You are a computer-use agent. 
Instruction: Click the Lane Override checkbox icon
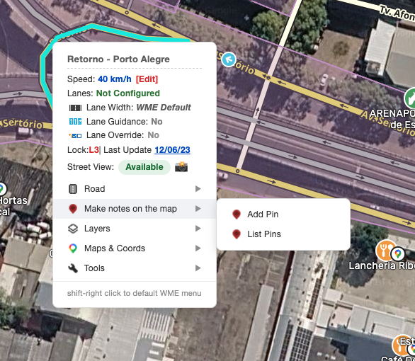tap(75, 135)
